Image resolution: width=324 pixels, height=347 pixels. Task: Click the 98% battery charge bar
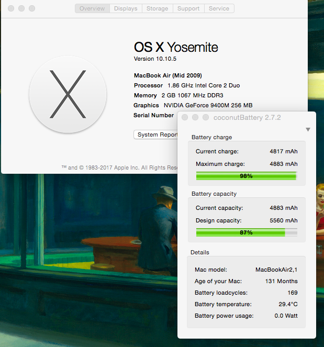coord(247,176)
